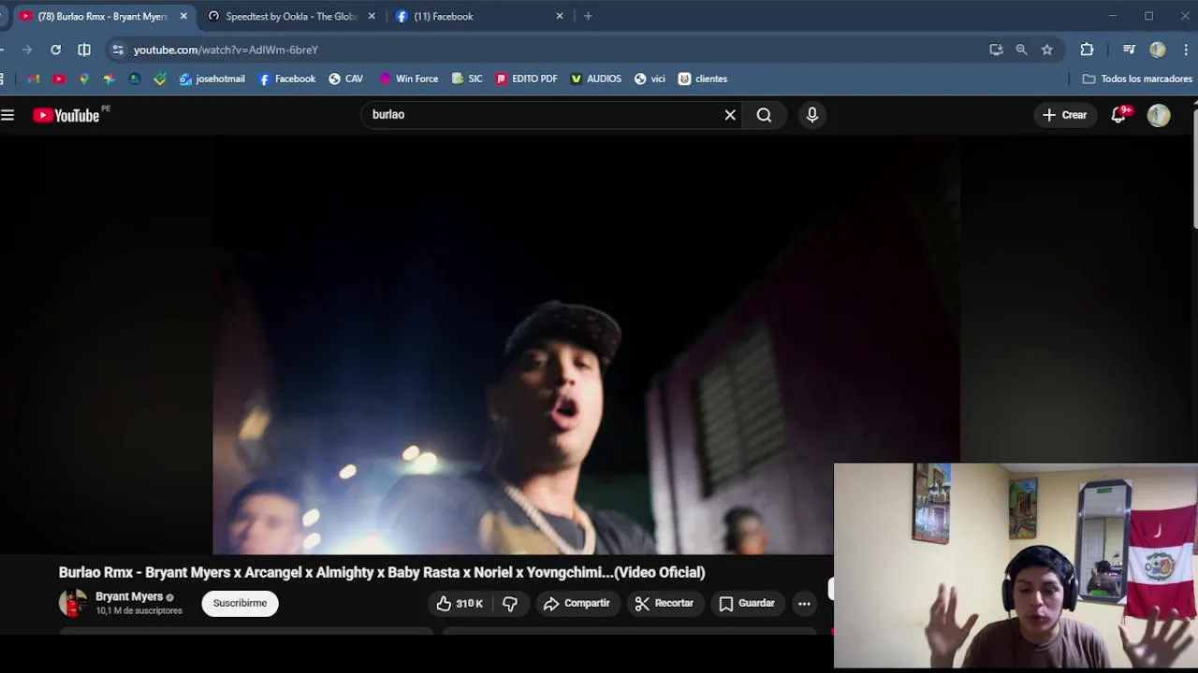Install app icon in address bar
Image resolution: width=1198 pixels, height=673 pixels.
[x=996, y=50]
